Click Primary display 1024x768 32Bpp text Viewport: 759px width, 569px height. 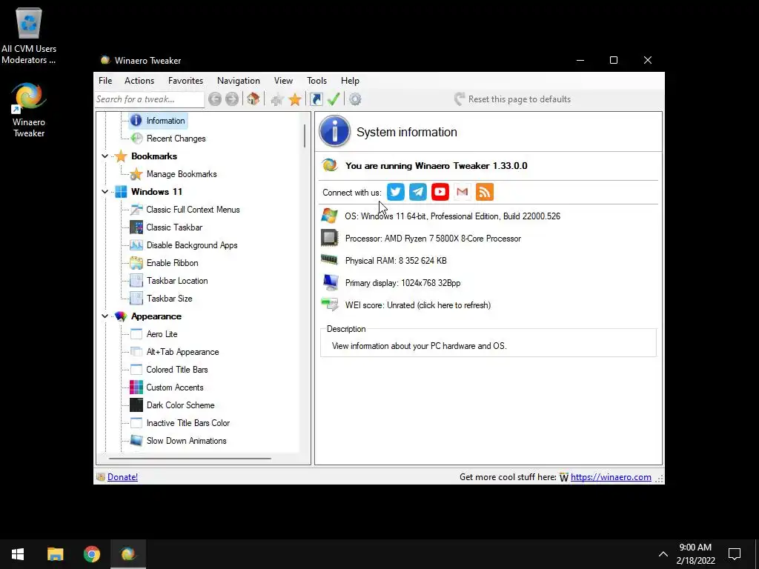pyautogui.click(x=402, y=283)
